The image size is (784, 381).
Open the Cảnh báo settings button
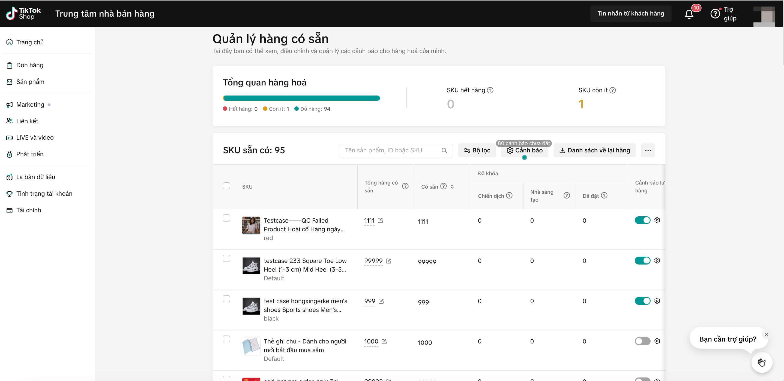(525, 150)
